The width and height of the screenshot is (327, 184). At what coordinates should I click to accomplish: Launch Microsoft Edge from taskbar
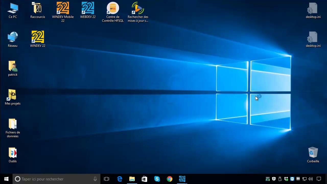[120, 179]
